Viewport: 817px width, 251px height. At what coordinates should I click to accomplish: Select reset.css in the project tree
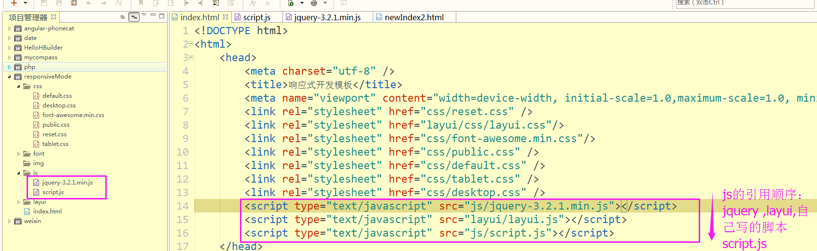55,134
